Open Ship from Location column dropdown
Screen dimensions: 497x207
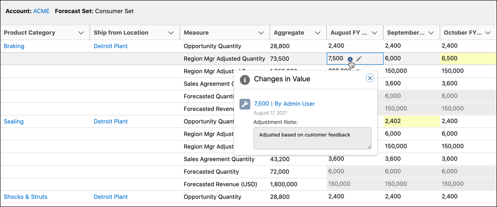(x=171, y=33)
